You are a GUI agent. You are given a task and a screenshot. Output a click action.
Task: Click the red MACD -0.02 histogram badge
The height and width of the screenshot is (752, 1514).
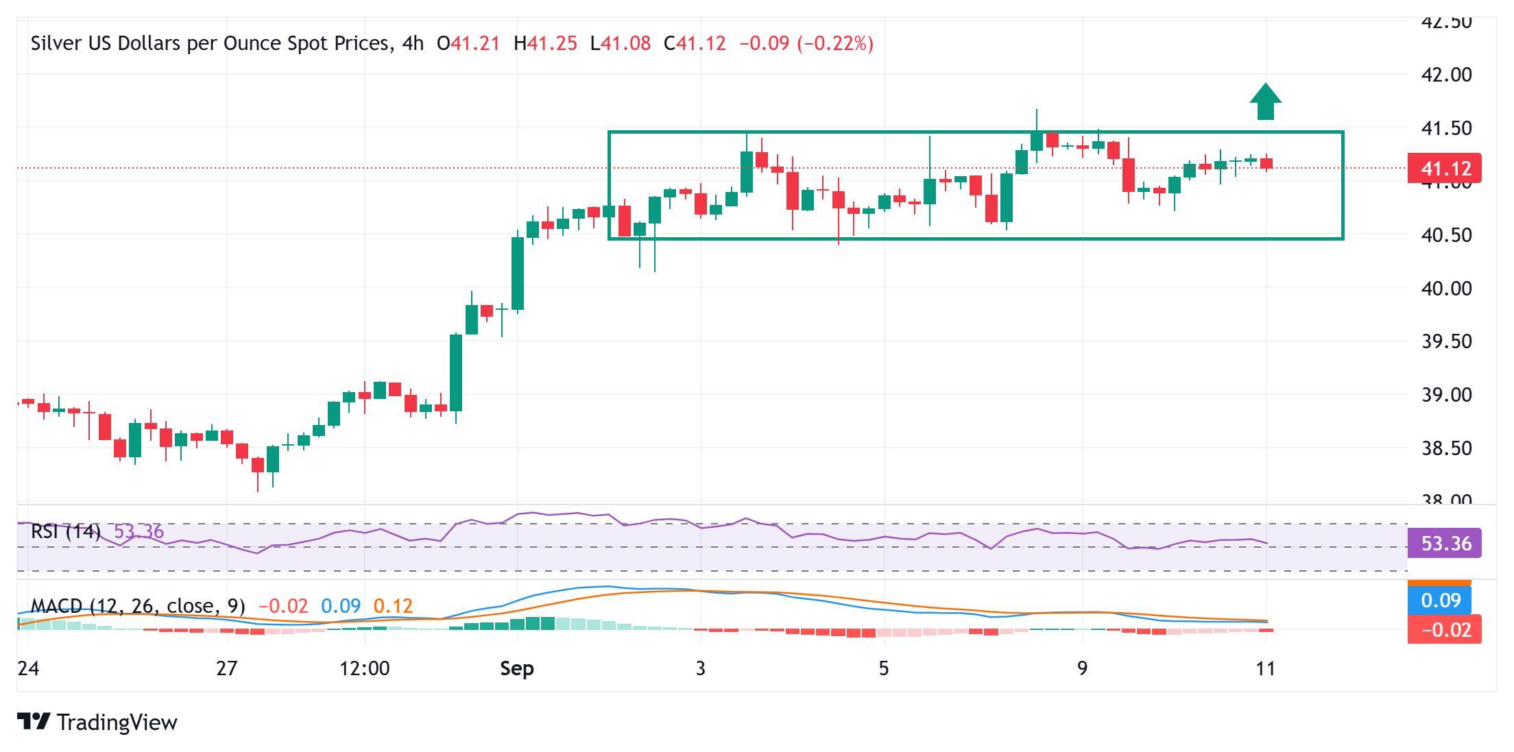[x=1443, y=629]
